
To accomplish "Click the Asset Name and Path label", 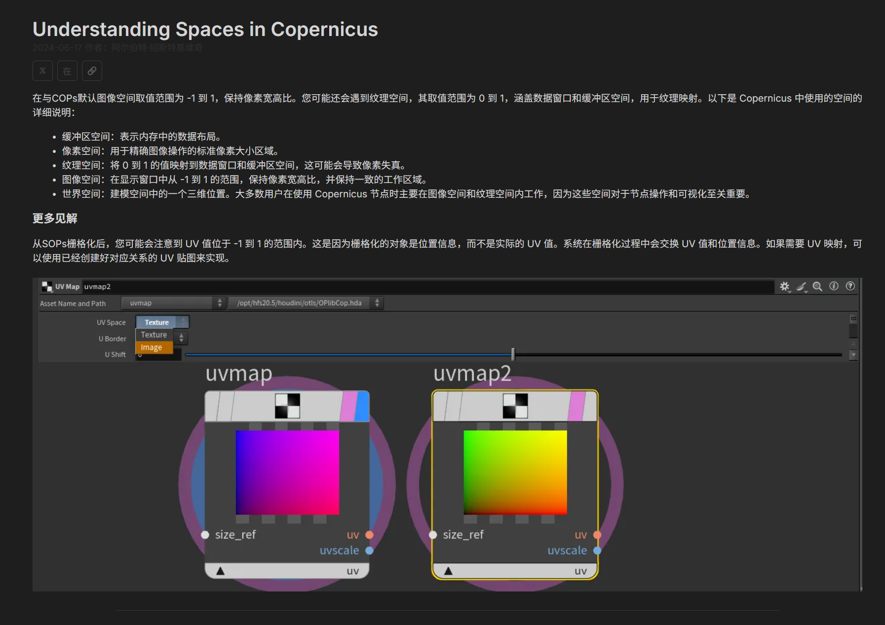I will coord(73,303).
